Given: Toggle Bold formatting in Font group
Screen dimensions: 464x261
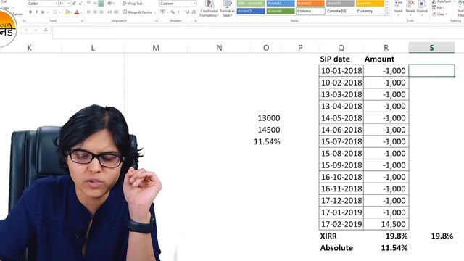Looking at the screenshot, I should point(30,12).
